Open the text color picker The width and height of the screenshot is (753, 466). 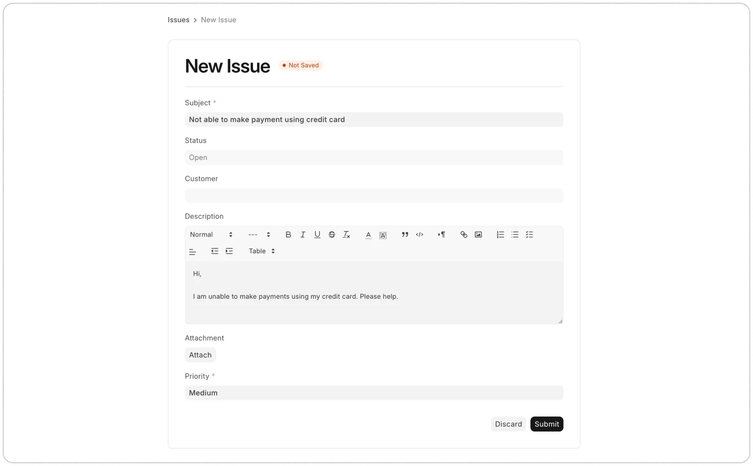coord(368,234)
